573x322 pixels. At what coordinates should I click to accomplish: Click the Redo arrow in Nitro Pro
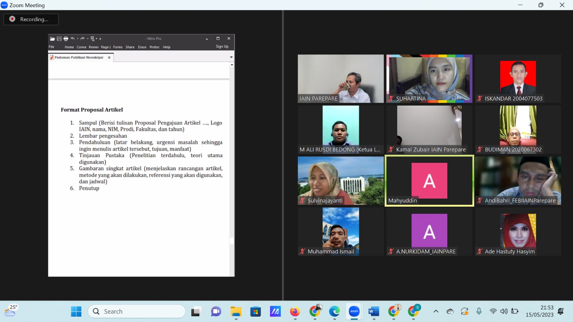[82, 39]
